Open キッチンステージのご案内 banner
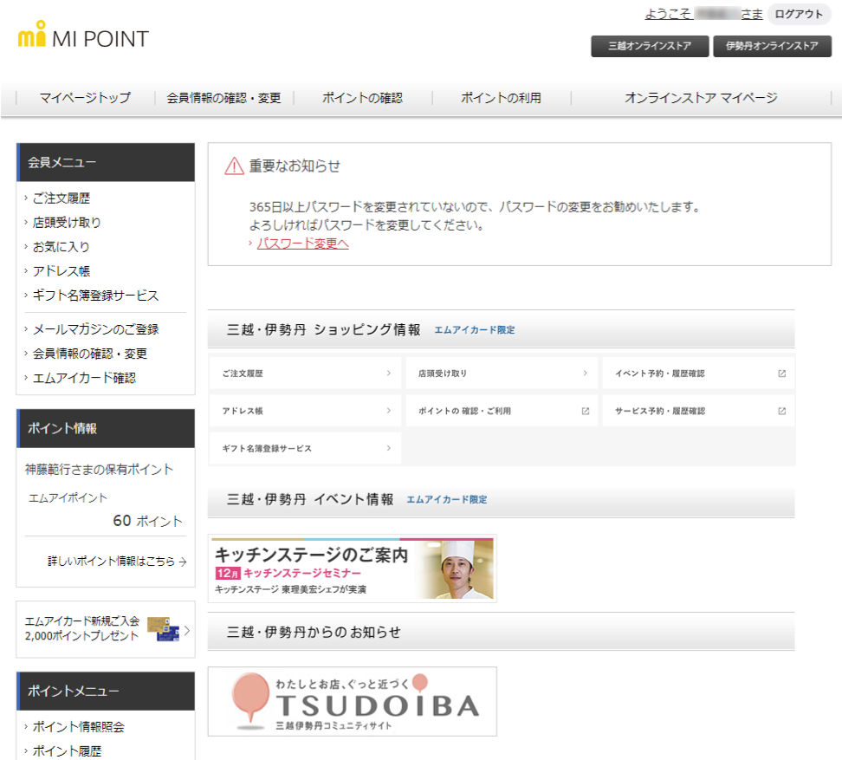The width and height of the screenshot is (842, 760). [x=353, y=568]
